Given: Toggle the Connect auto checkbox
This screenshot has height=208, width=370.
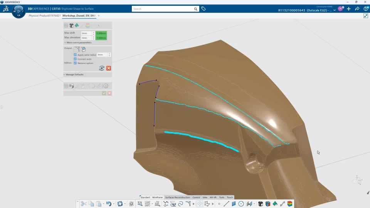Looking at the screenshot, I should 75,59.
